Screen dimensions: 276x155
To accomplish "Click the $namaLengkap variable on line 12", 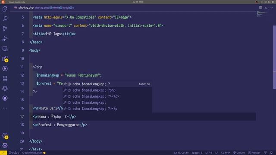I will point(48,75).
